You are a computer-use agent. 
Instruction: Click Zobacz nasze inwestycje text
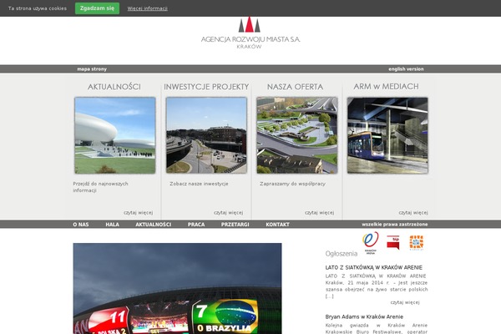pyautogui.click(x=199, y=184)
